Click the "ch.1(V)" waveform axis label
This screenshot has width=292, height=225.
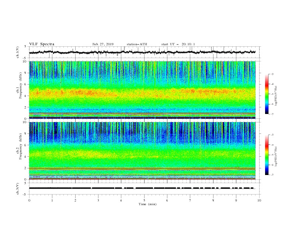[18, 52]
